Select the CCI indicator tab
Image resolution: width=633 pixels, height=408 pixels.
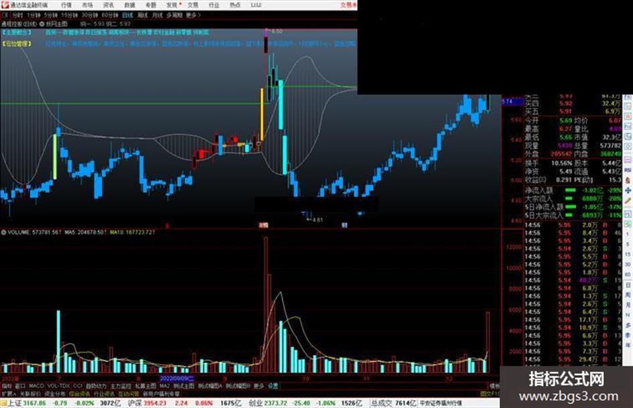pos(78,386)
